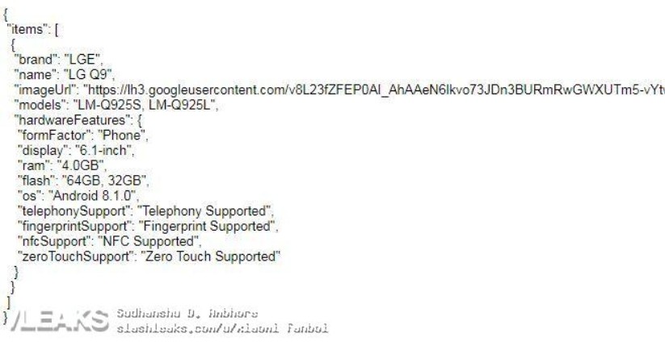Select the "formFactor": "Phone" line
The image size is (665, 346).
click(82, 135)
